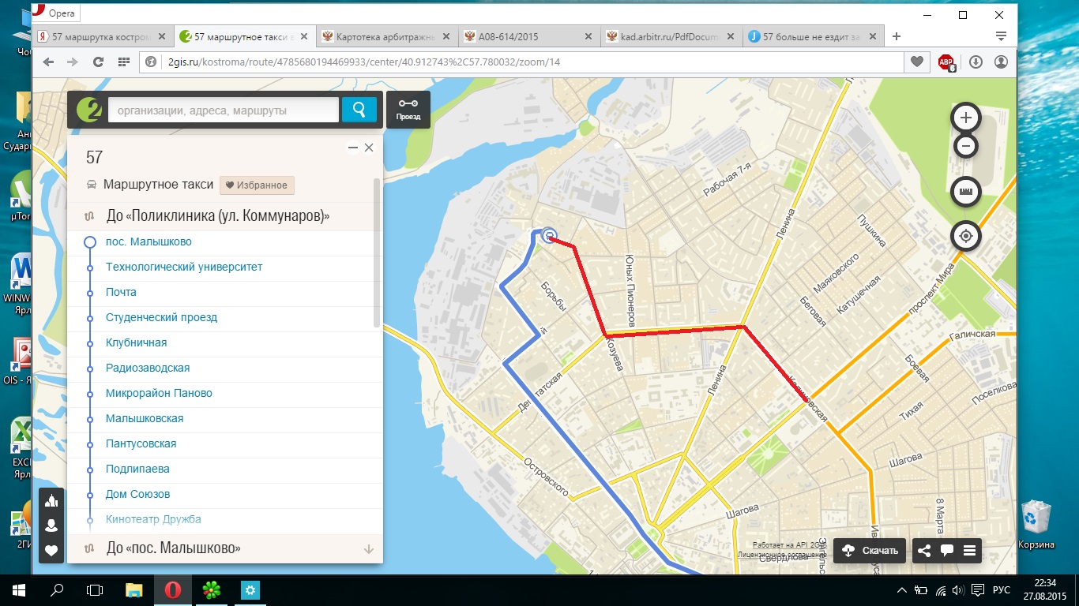Image resolution: width=1079 pixels, height=606 pixels.
Task: Select stop 'Кинотеатр Дружба'
Action: coord(153,519)
